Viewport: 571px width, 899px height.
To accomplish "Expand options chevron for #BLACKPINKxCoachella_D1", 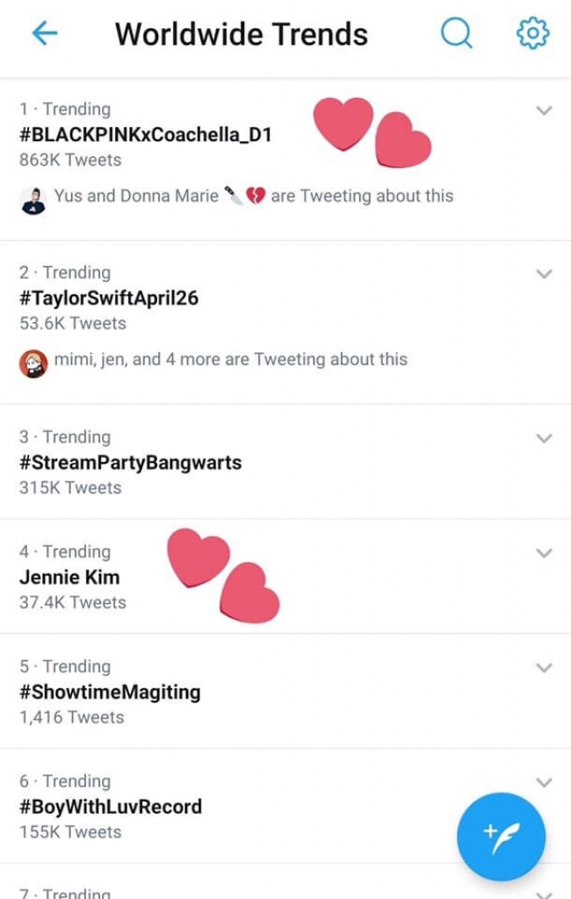I will tap(544, 111).
